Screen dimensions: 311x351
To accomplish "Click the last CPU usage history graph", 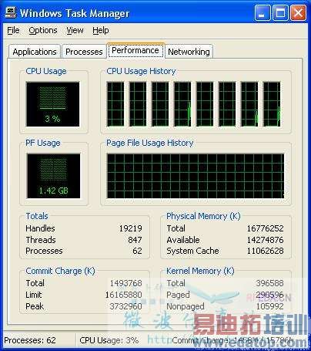I will [x=272, y=104].
